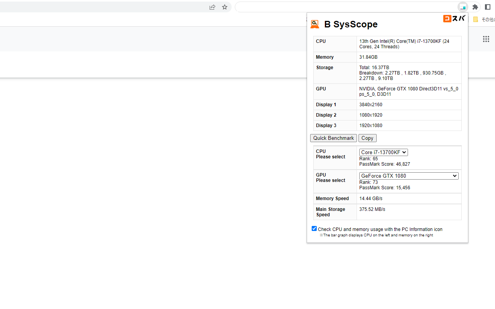The height and width of the screenshot is (309, 495).
Task: Click the CPU Rank: 65 text
Action: pos(369,159)
